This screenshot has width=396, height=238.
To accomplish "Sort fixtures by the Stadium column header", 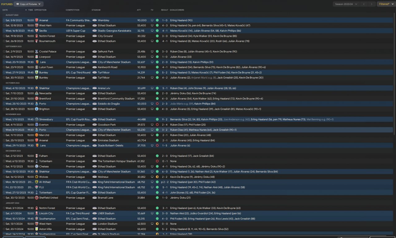I will [x=96, y=10].
